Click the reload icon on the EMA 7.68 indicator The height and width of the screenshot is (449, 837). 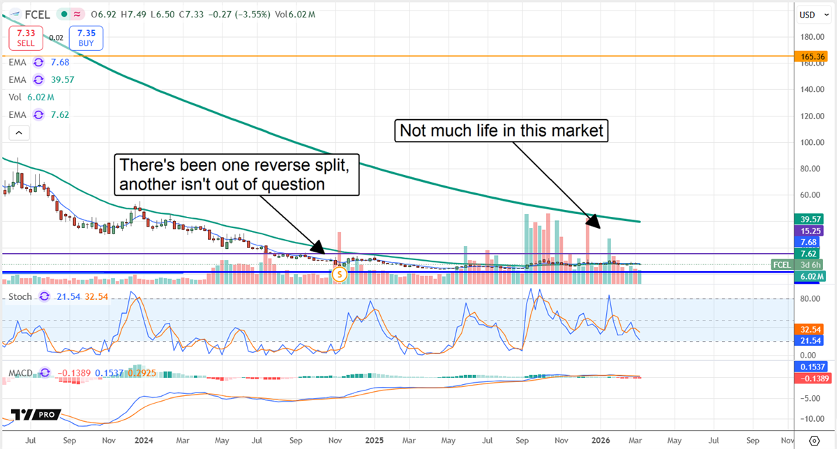click(x=38, y=62)
